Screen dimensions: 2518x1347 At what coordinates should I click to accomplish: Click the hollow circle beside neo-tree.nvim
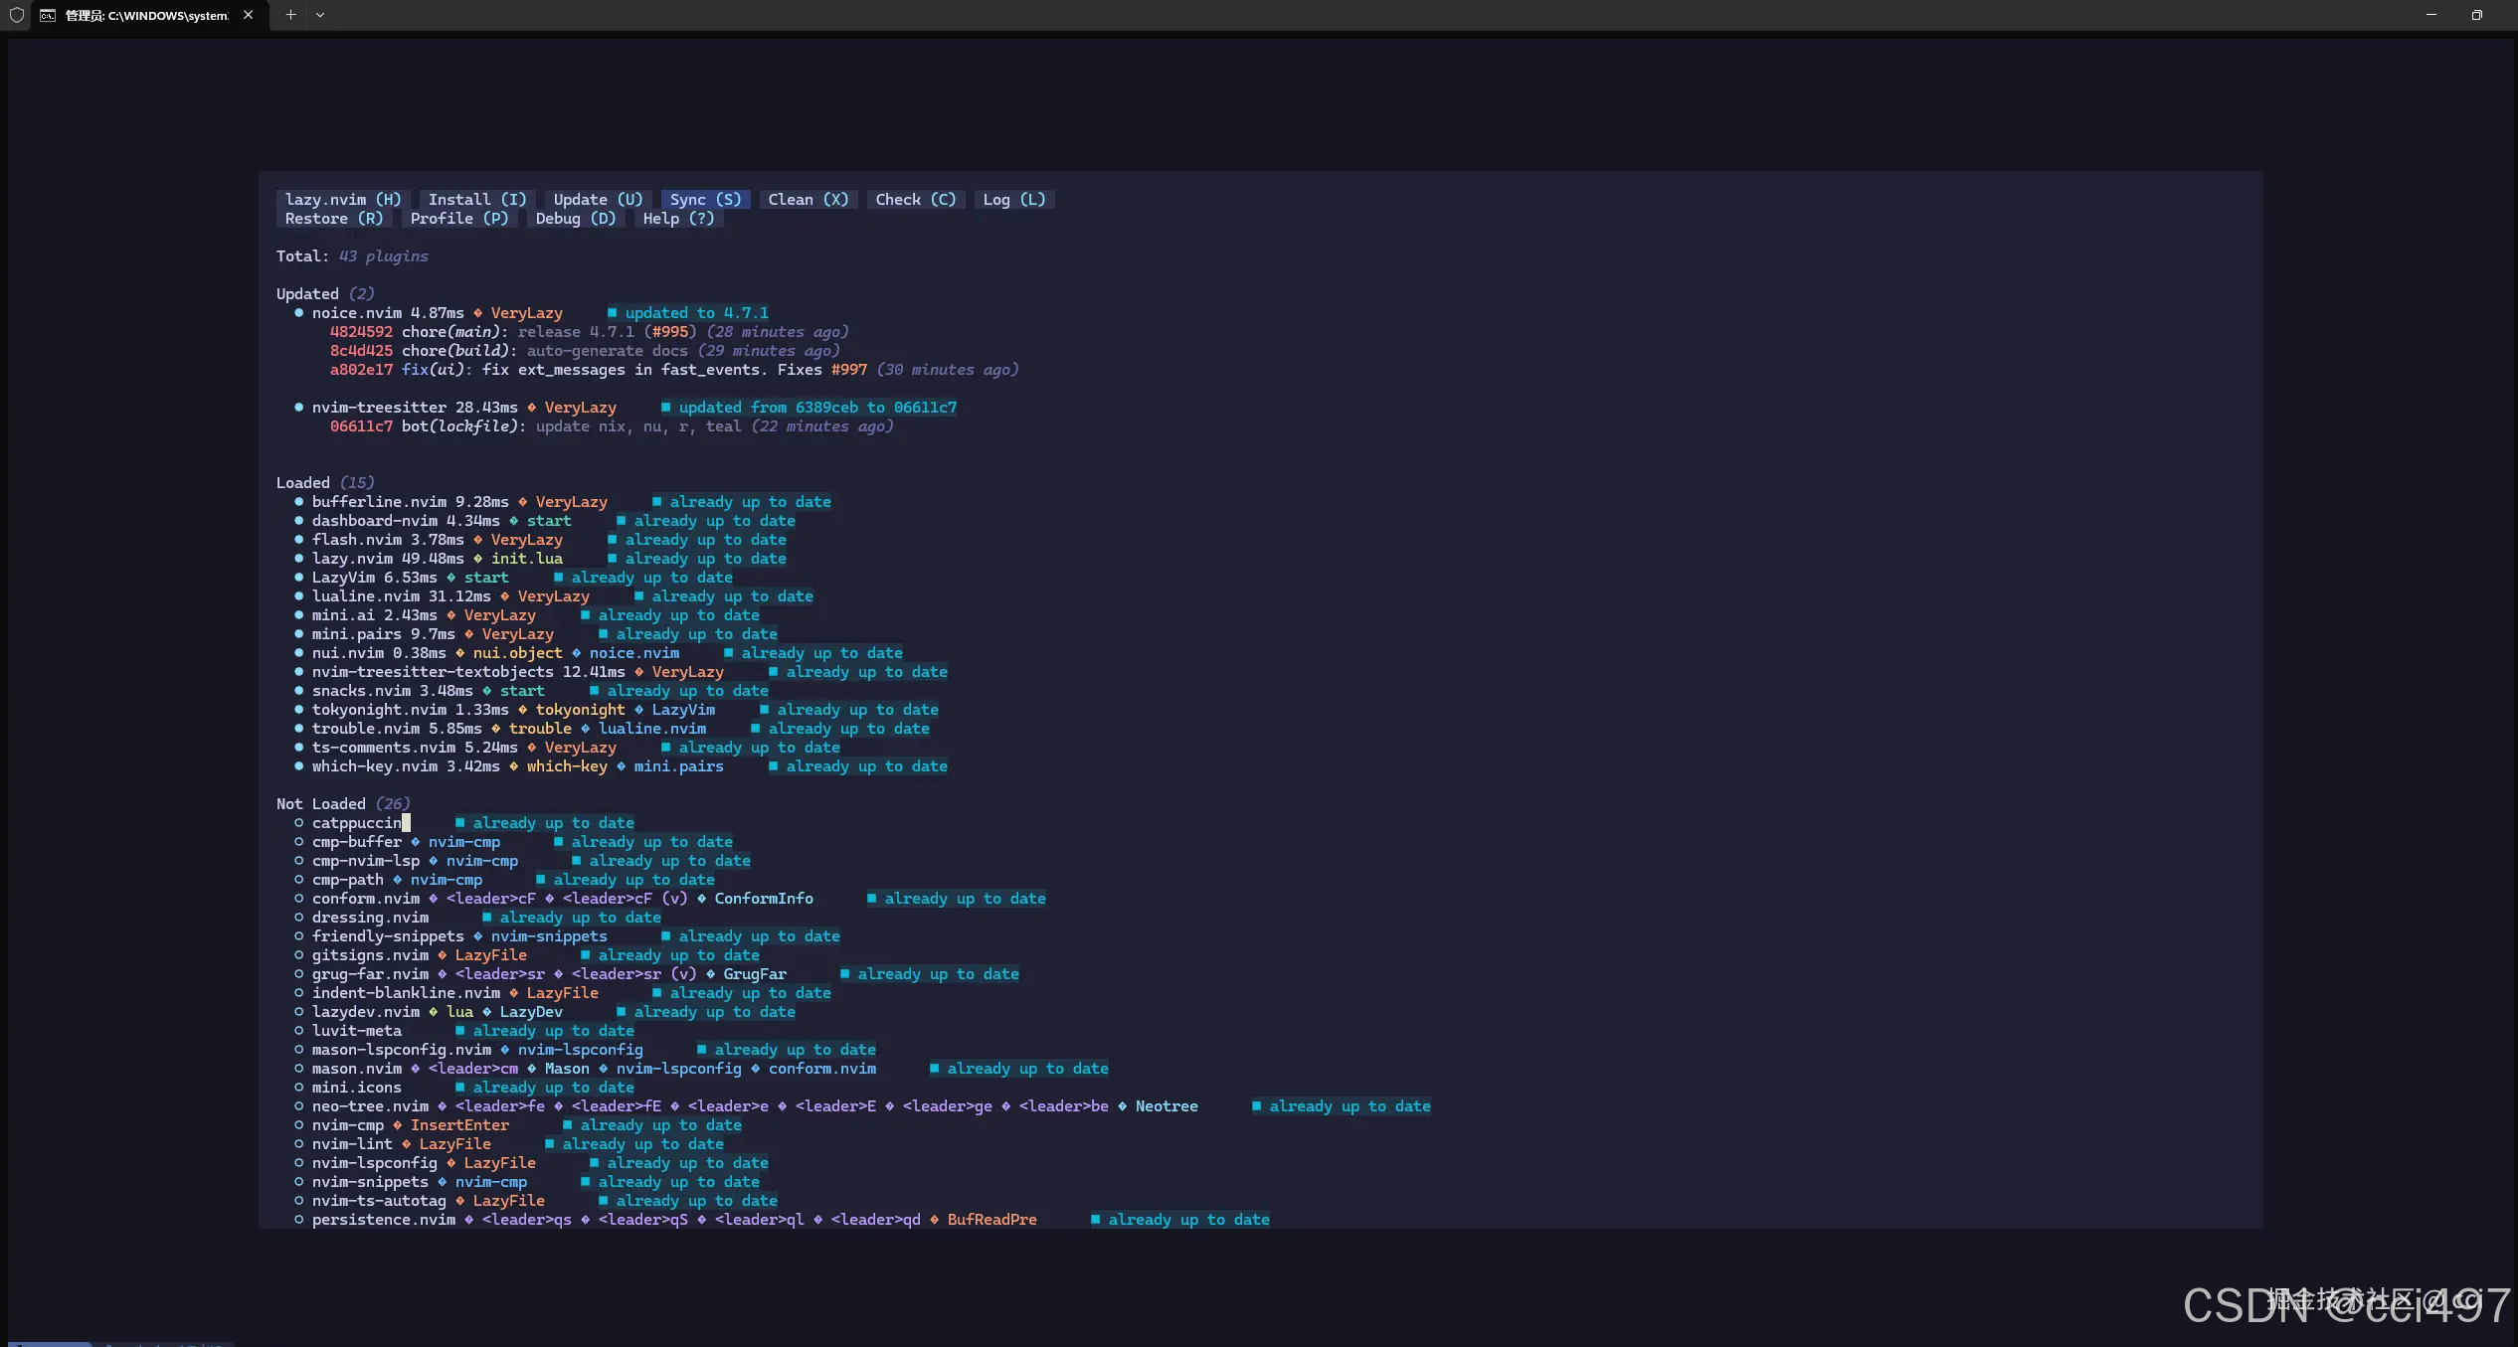pyautogui.click(x=298, y=1106)
